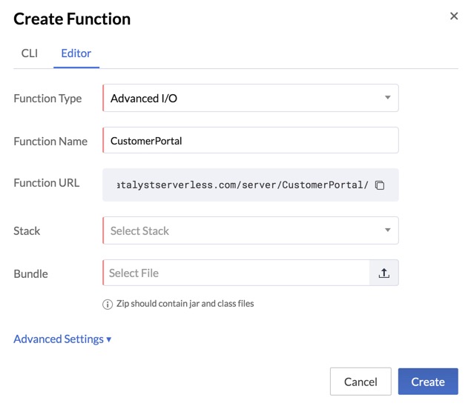Click the upload icon in the Bundle field
The width and height of the screenshot is (471, 409).
(384, 273)
